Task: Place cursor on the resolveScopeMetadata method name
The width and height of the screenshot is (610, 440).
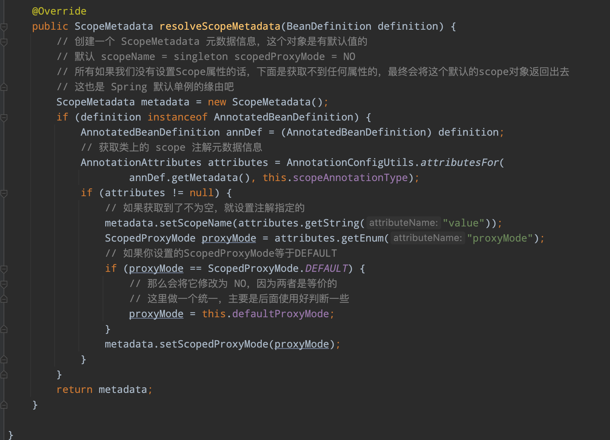Action: 220,26
